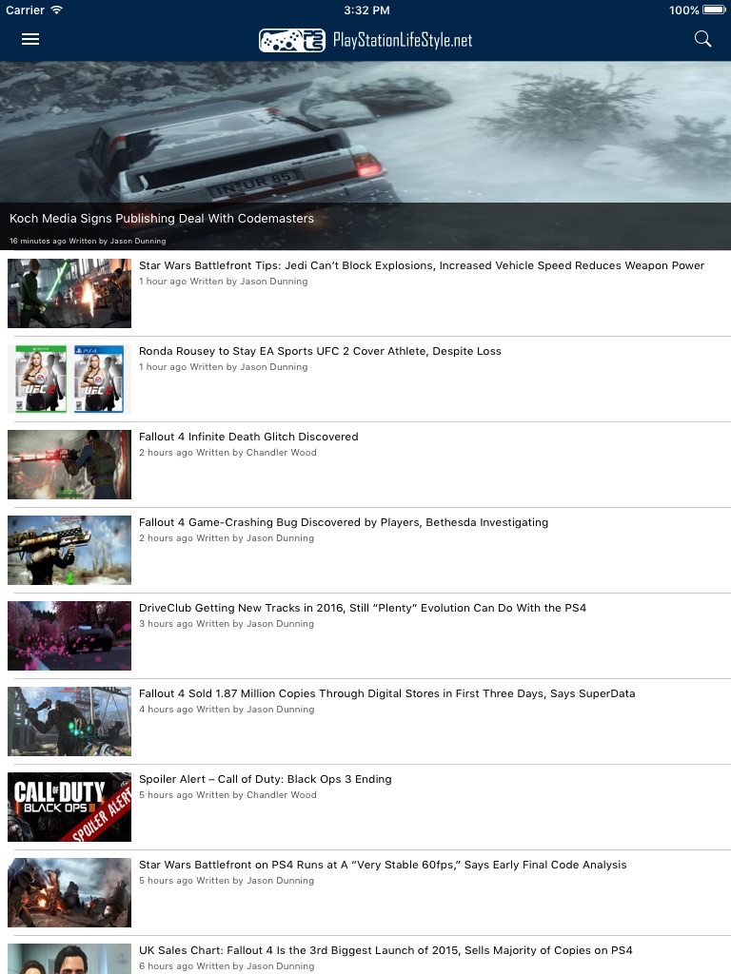Open the hamburger menu
This screenshot has height=974, width=731.
click(x=30, y=39)
